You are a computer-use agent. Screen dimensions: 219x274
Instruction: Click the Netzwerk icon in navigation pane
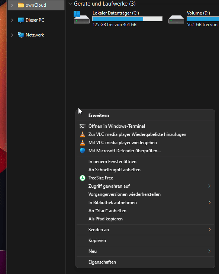click(x=21, y=35)
